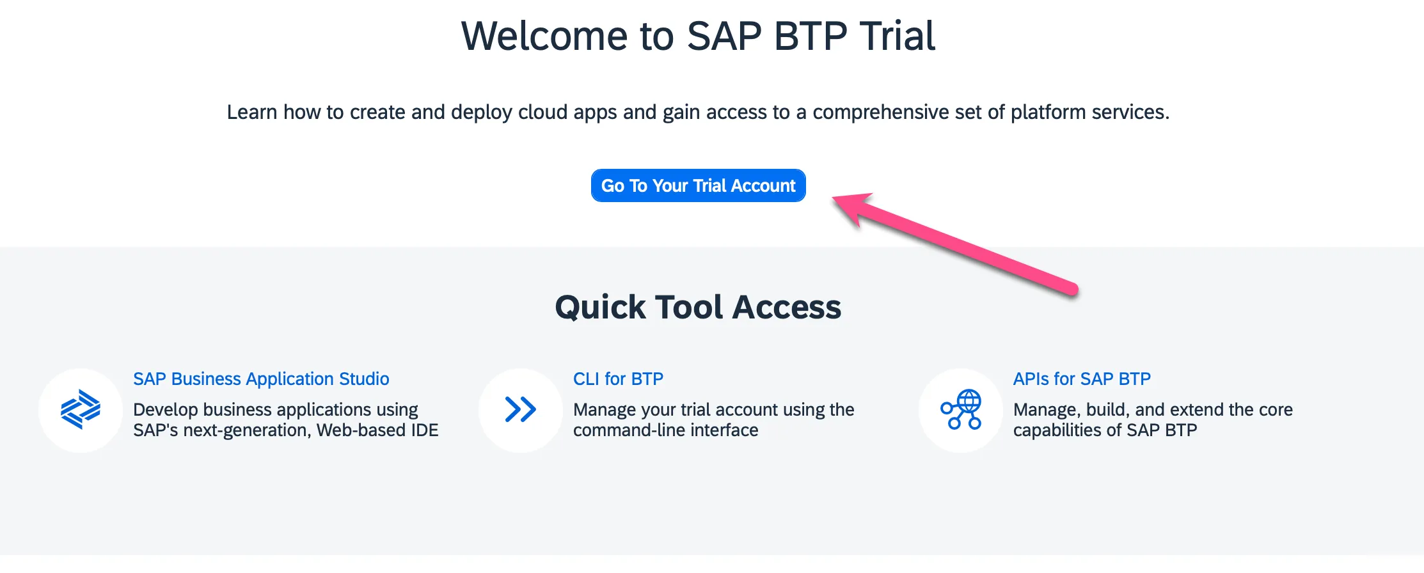Viewport: 1424px width, 573px height.
Task: Open Business Application Studio via its circular icon
Action: coord(80,410)
